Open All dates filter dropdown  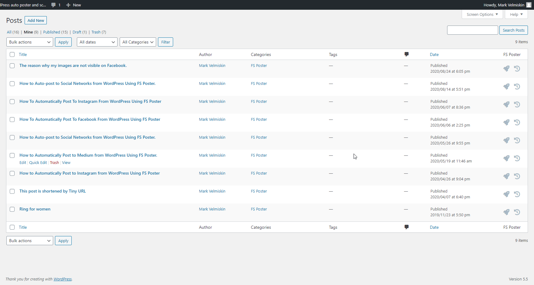[97, 42]
